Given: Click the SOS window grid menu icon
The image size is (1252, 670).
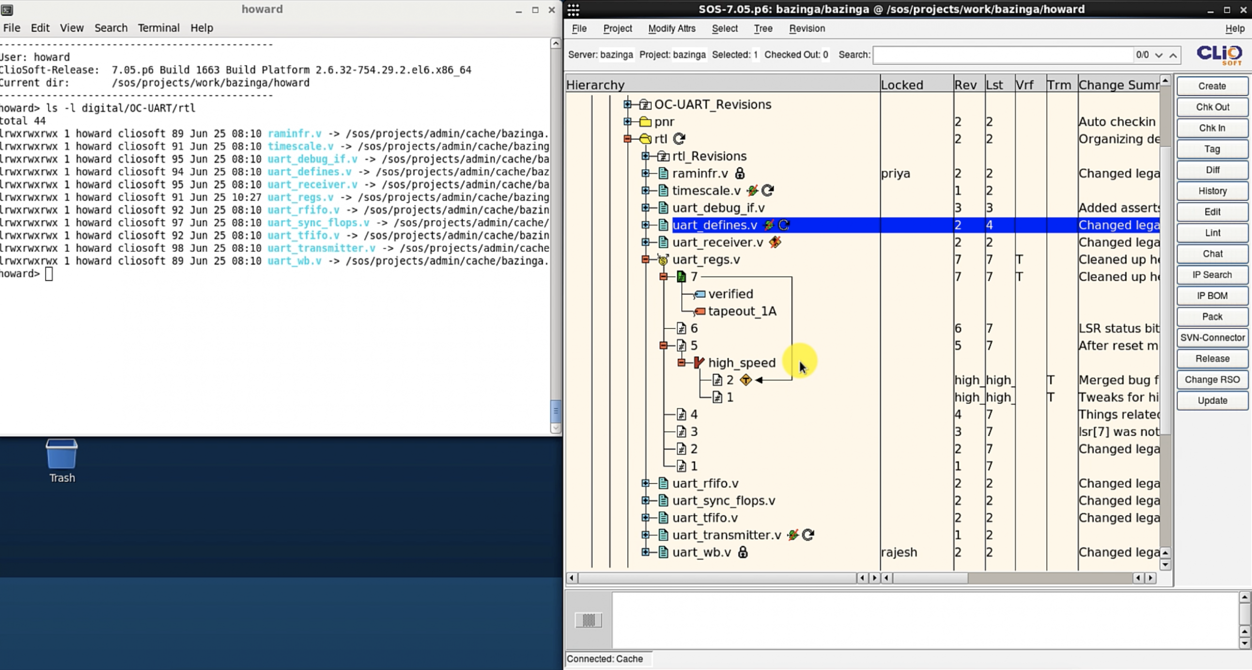Looking at the screenshot, I should coord(573,9).
